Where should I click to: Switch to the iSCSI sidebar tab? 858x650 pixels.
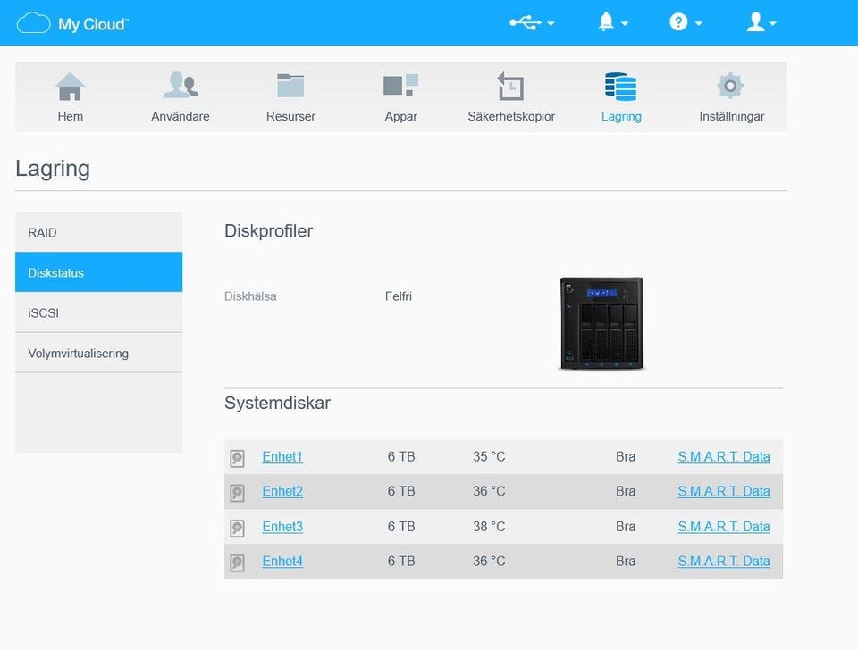[98, 312]
